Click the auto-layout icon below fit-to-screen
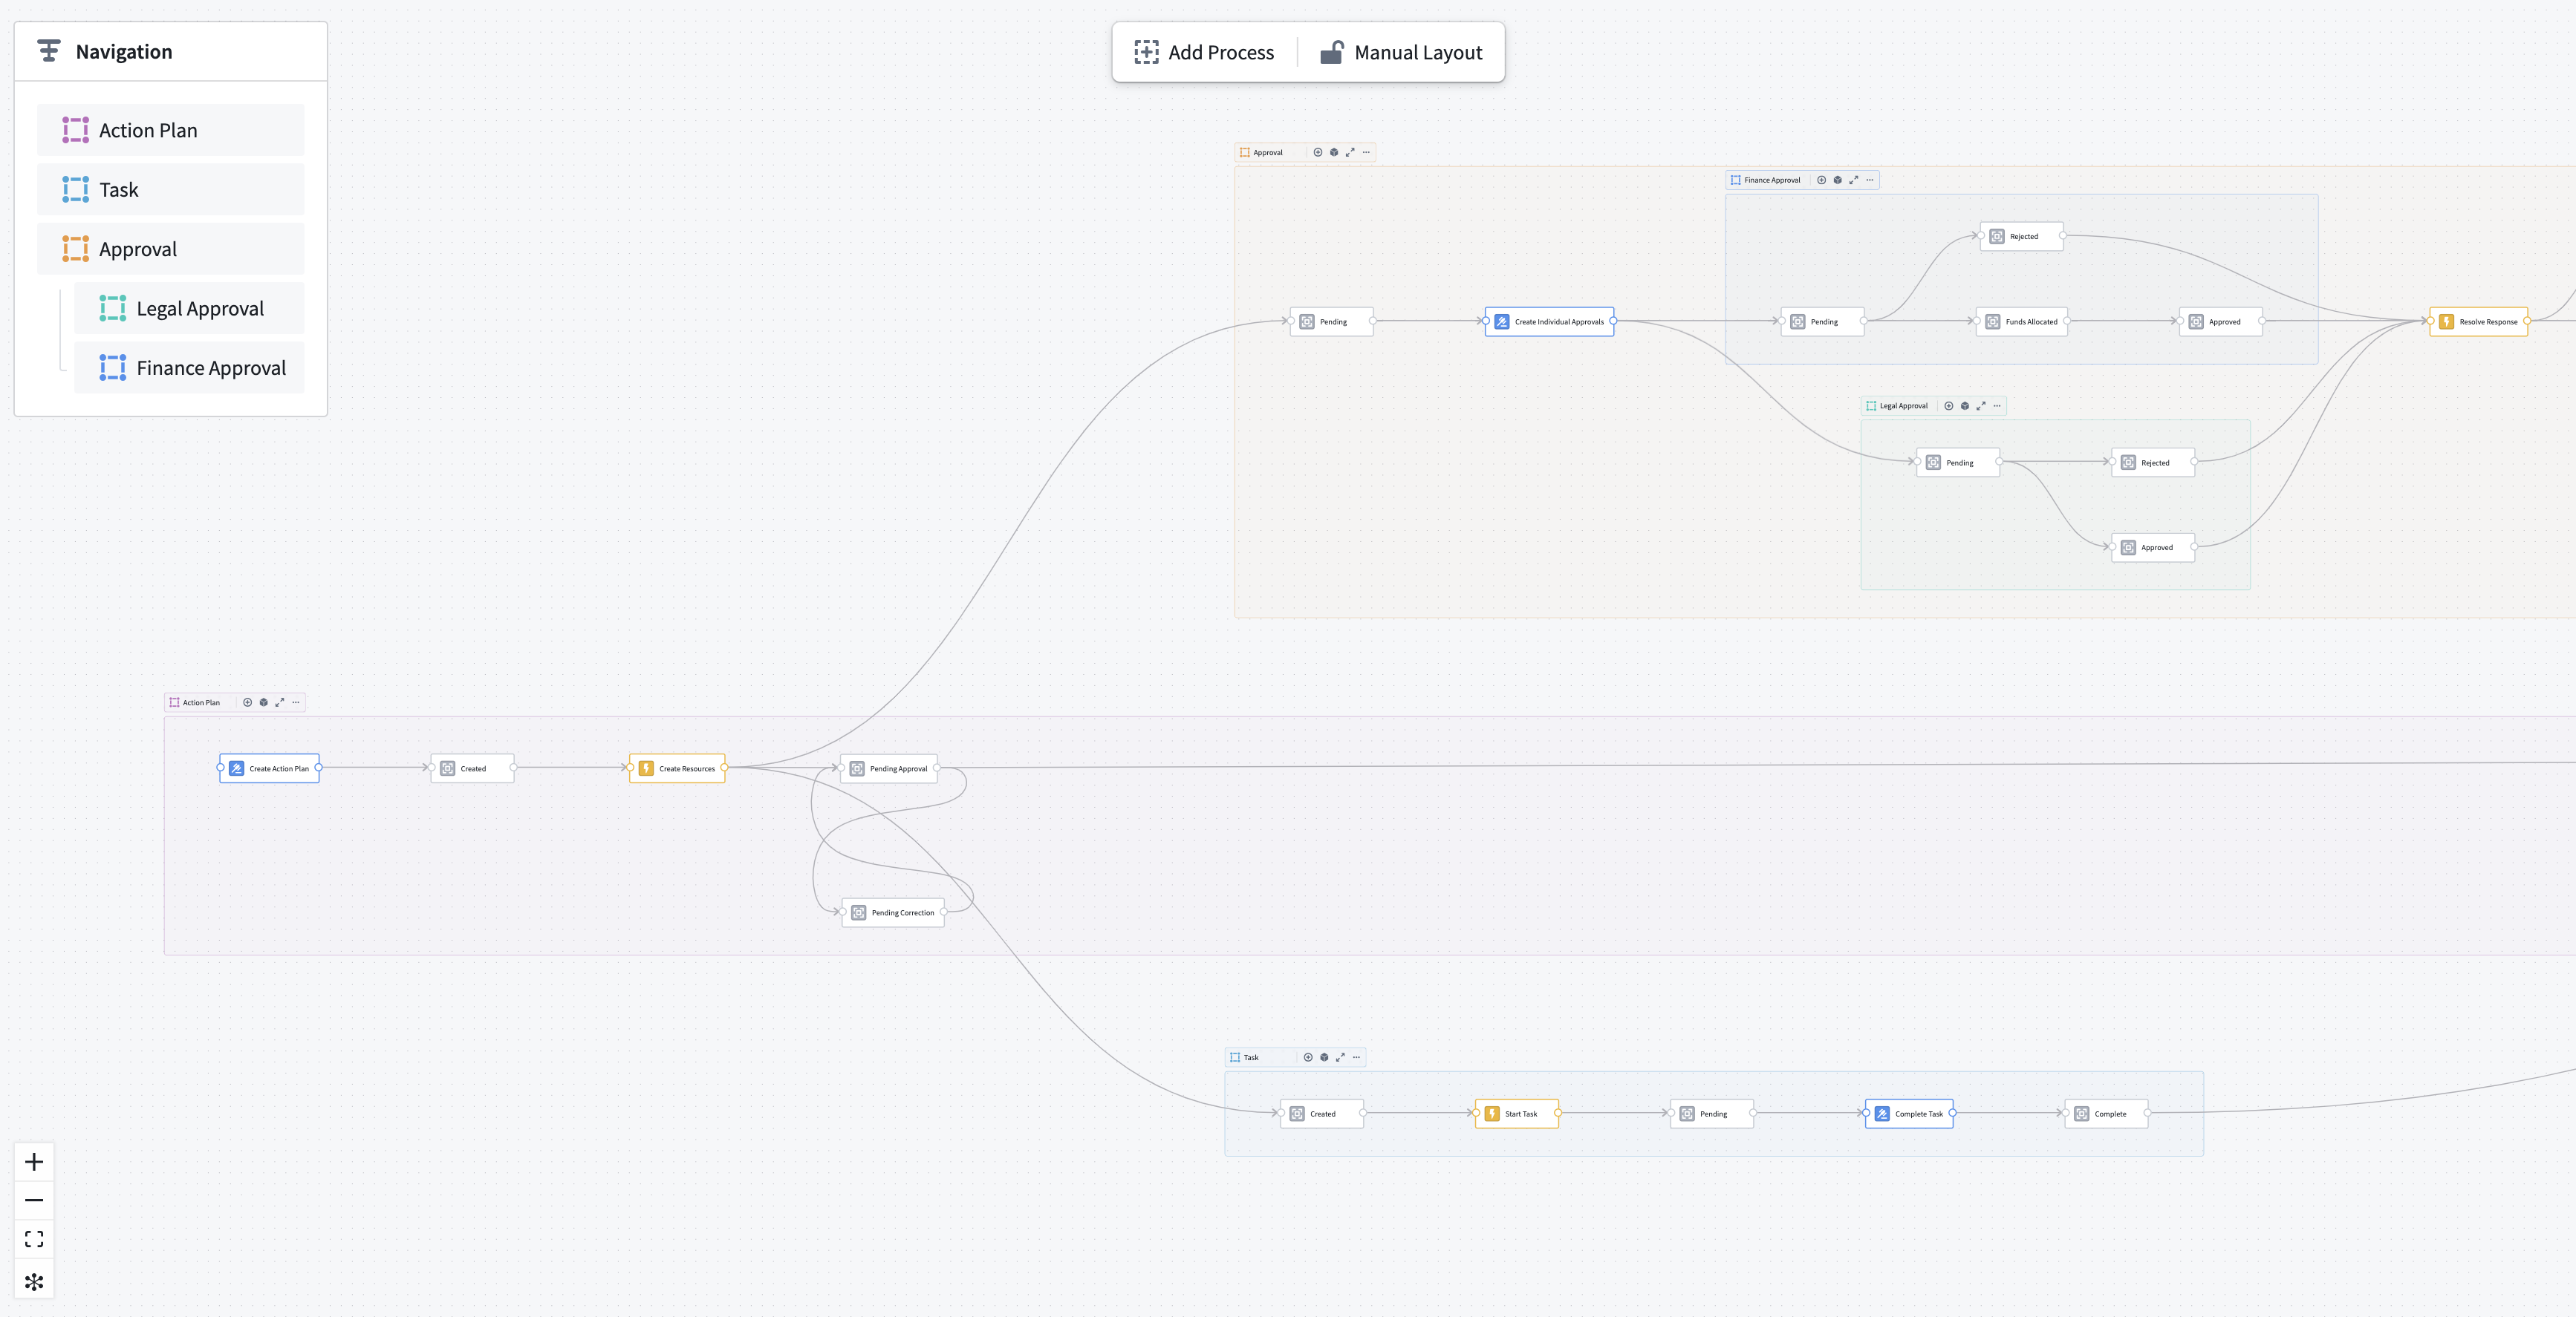 [x=34, y=1280]
